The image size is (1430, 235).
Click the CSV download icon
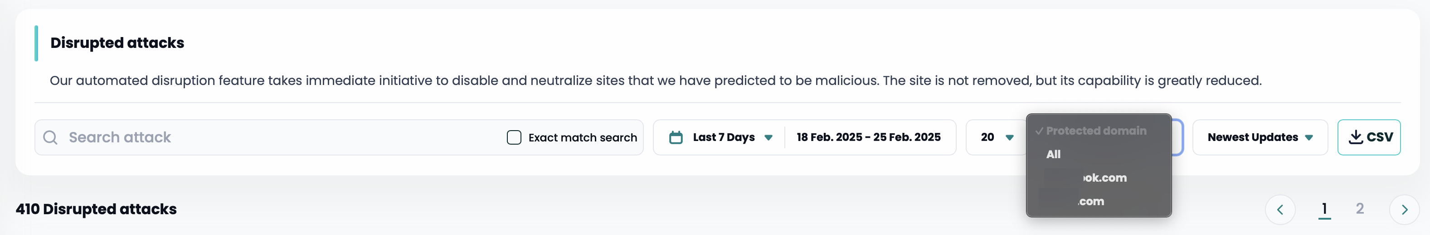click(x=1355, y=137)
